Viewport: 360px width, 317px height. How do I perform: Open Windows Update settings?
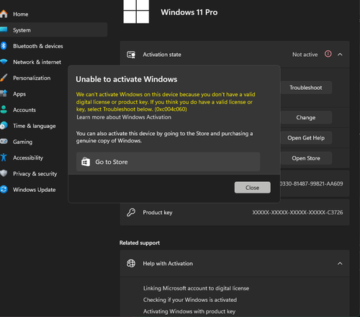tap(35, 190)
